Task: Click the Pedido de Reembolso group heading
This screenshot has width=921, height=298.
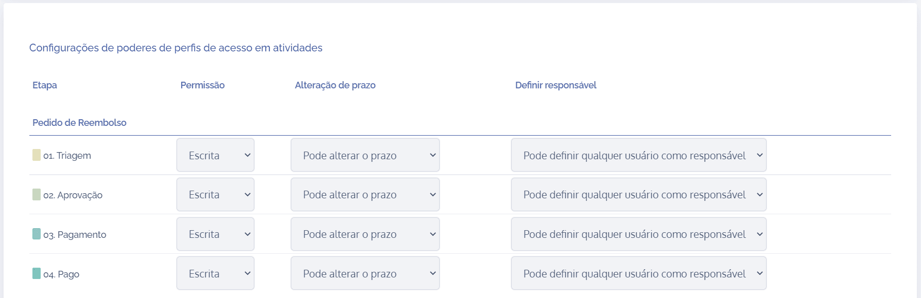Action: (x=79, y=123)
